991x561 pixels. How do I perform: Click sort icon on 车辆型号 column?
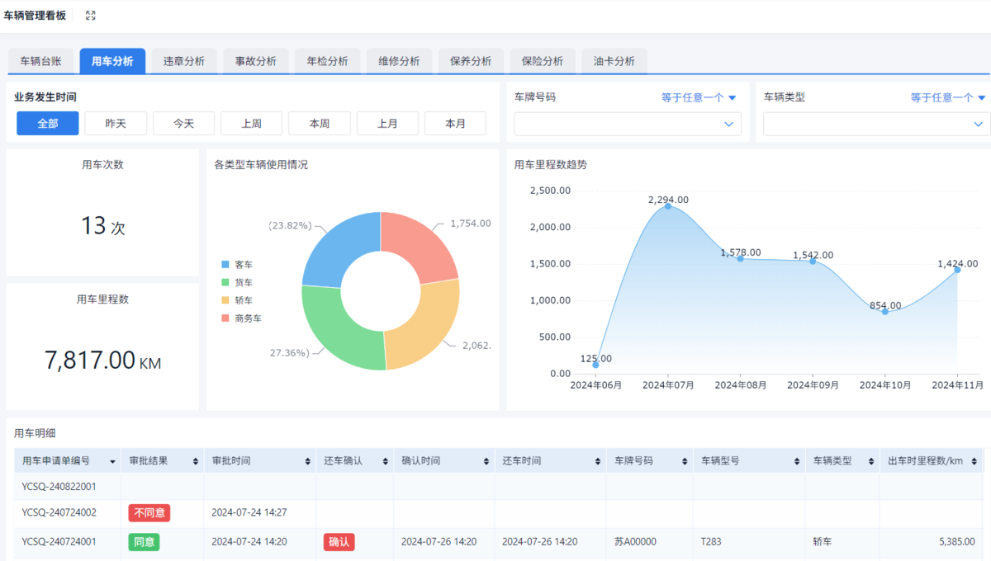pyautogui.click(x=796, y=461)
